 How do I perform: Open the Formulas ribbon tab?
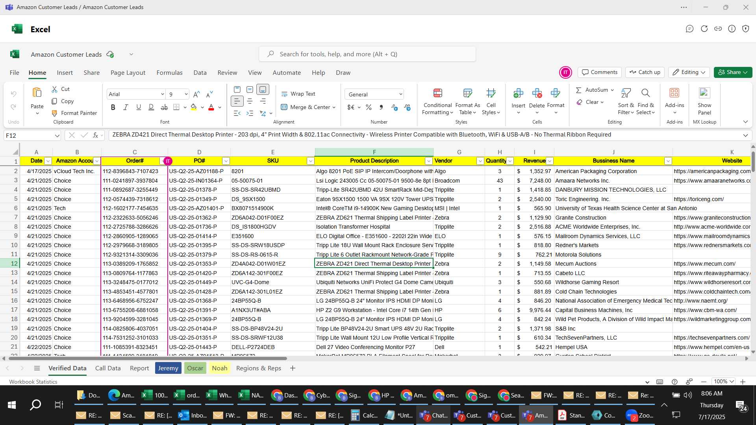coord(169,73)
